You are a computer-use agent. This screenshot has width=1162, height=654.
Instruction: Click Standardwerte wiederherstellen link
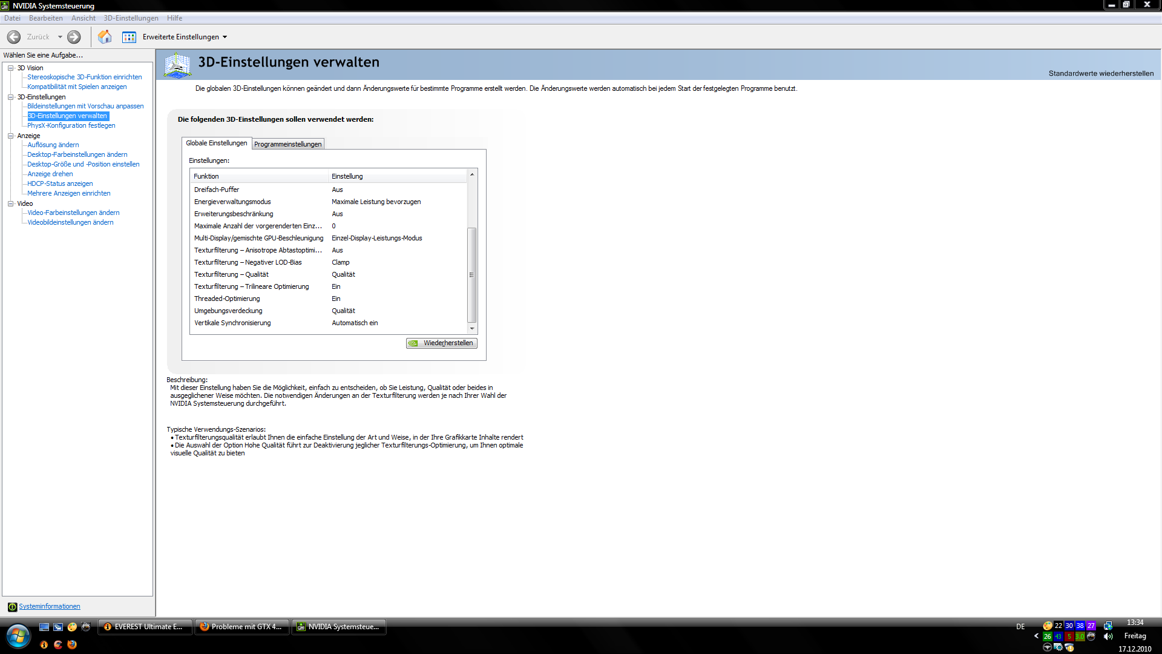tap(1100, 73)
